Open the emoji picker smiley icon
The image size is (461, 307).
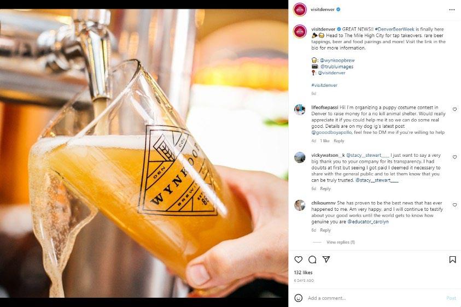point(299,298)
